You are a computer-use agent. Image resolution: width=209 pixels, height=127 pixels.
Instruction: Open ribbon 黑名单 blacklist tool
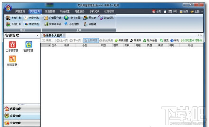click(90, 18)
